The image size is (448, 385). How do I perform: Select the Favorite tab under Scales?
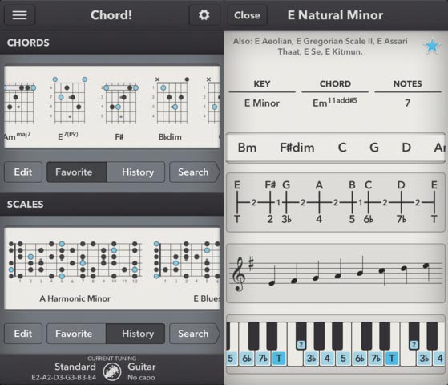(76, 334)
